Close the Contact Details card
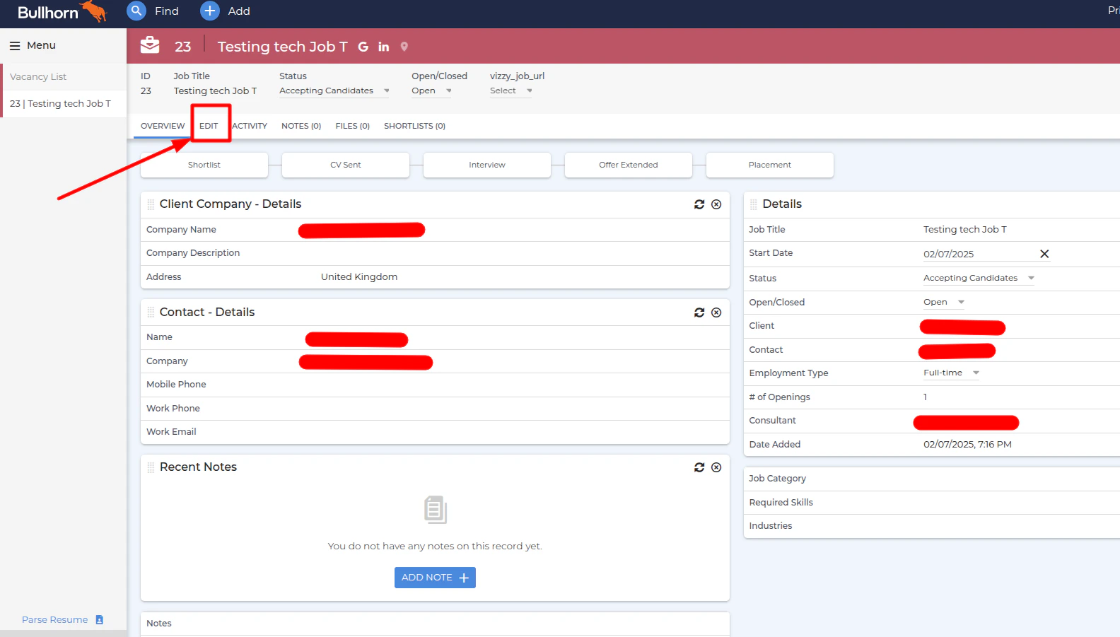The width and height of the screenshot is (1120, 637). click(716, 312)
